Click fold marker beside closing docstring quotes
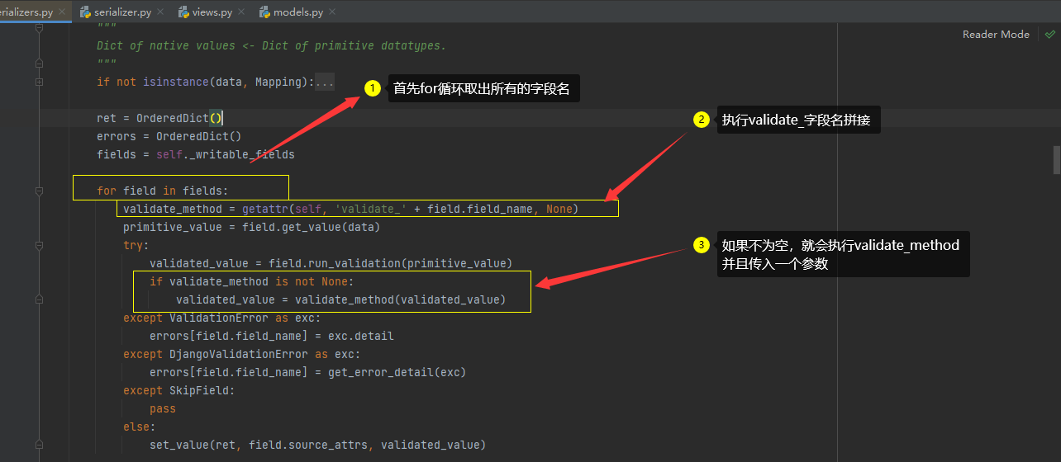This screenshot has height=462, width=1061. coord(39,64)
